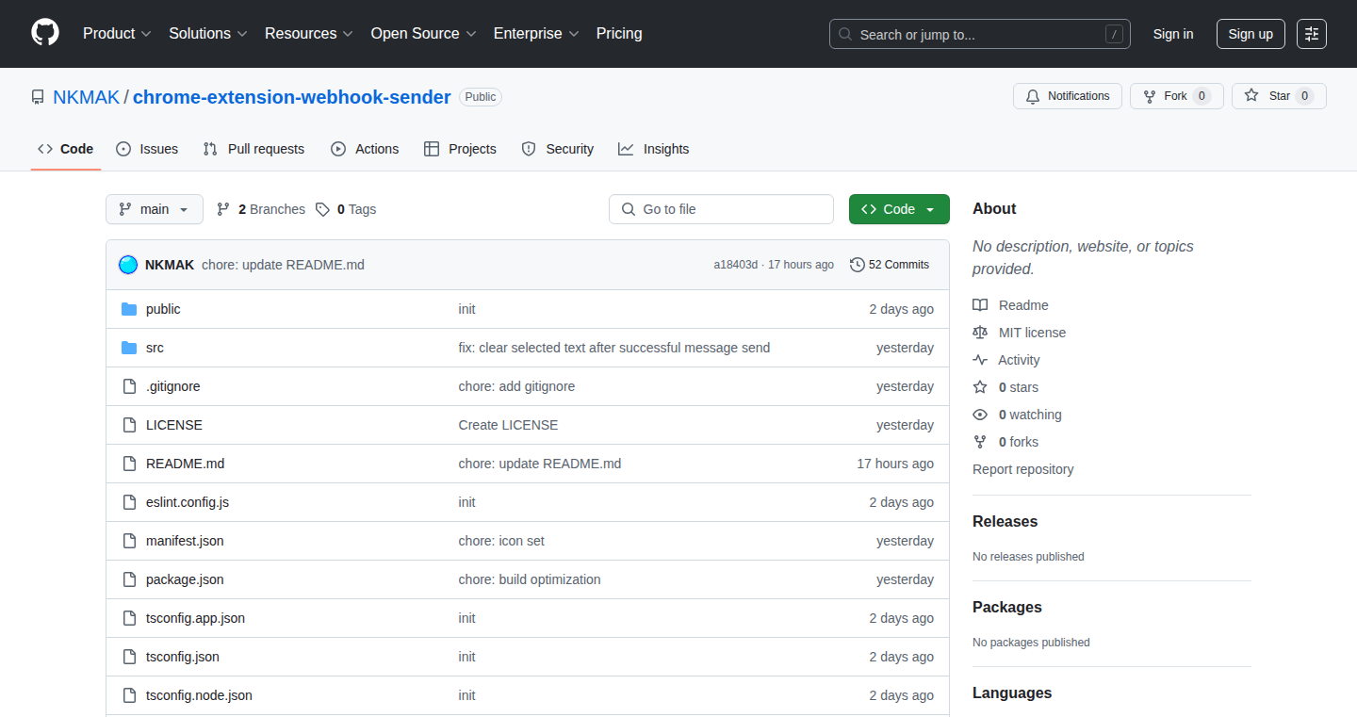Switch to the Insights tab
Screen dimensions: 1357x717
654,149
